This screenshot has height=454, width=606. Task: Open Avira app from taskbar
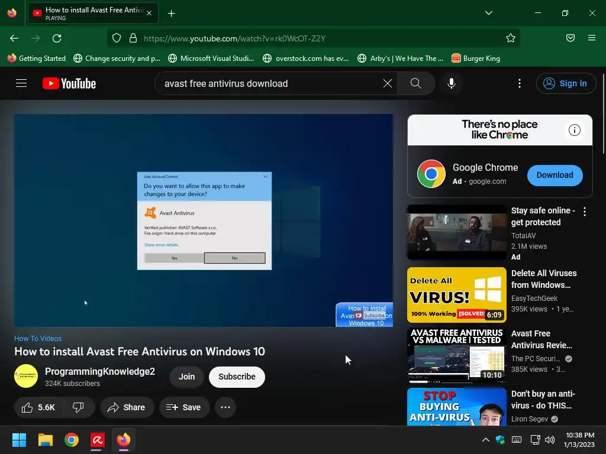[98, 440]
